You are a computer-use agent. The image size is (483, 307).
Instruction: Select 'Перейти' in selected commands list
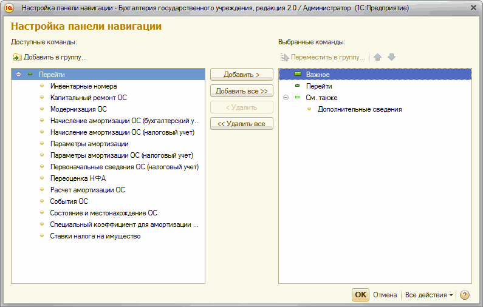(318, 86)
